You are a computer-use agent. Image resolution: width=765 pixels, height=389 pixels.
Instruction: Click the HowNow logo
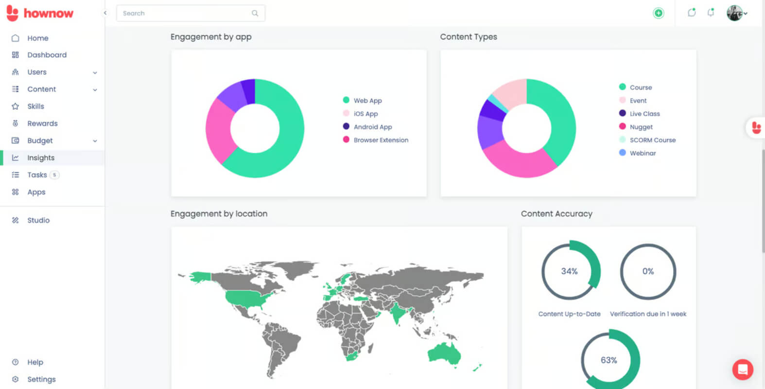(40, 13)
